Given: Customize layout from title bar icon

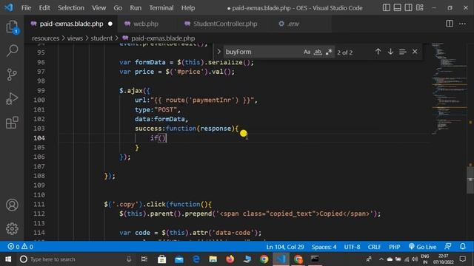Looking at the screenshot, I should coord(420,7).
